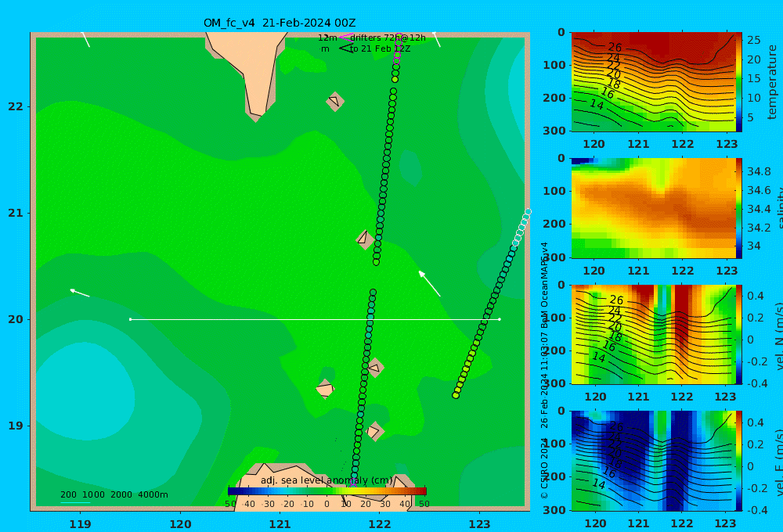The width and height of the screenshot is (783, 532).
Task: Click the island near 20.75°N on the drifter track
Action: click(x=365, y=239)
